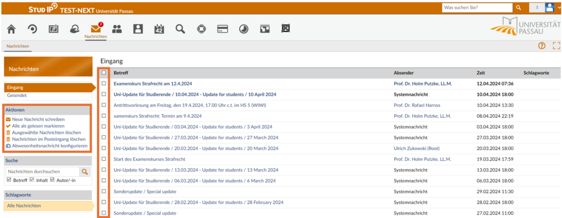This screenshot has width=562, height=218.
Task: Toggle fullscreen mode icon
Action: point(556,45)
